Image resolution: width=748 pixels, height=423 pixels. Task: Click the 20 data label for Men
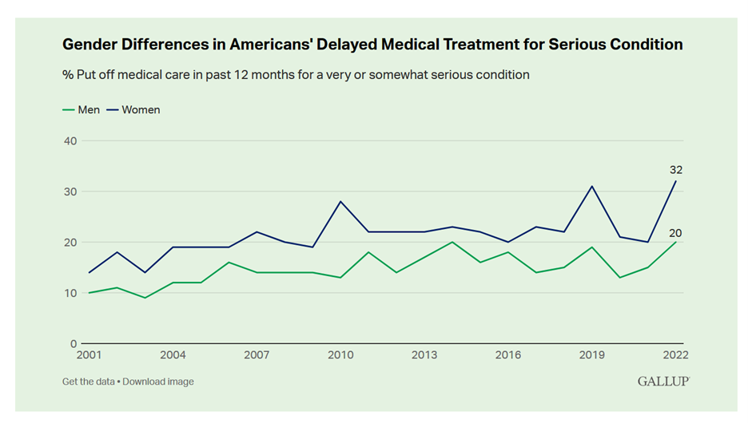(676, 232)
